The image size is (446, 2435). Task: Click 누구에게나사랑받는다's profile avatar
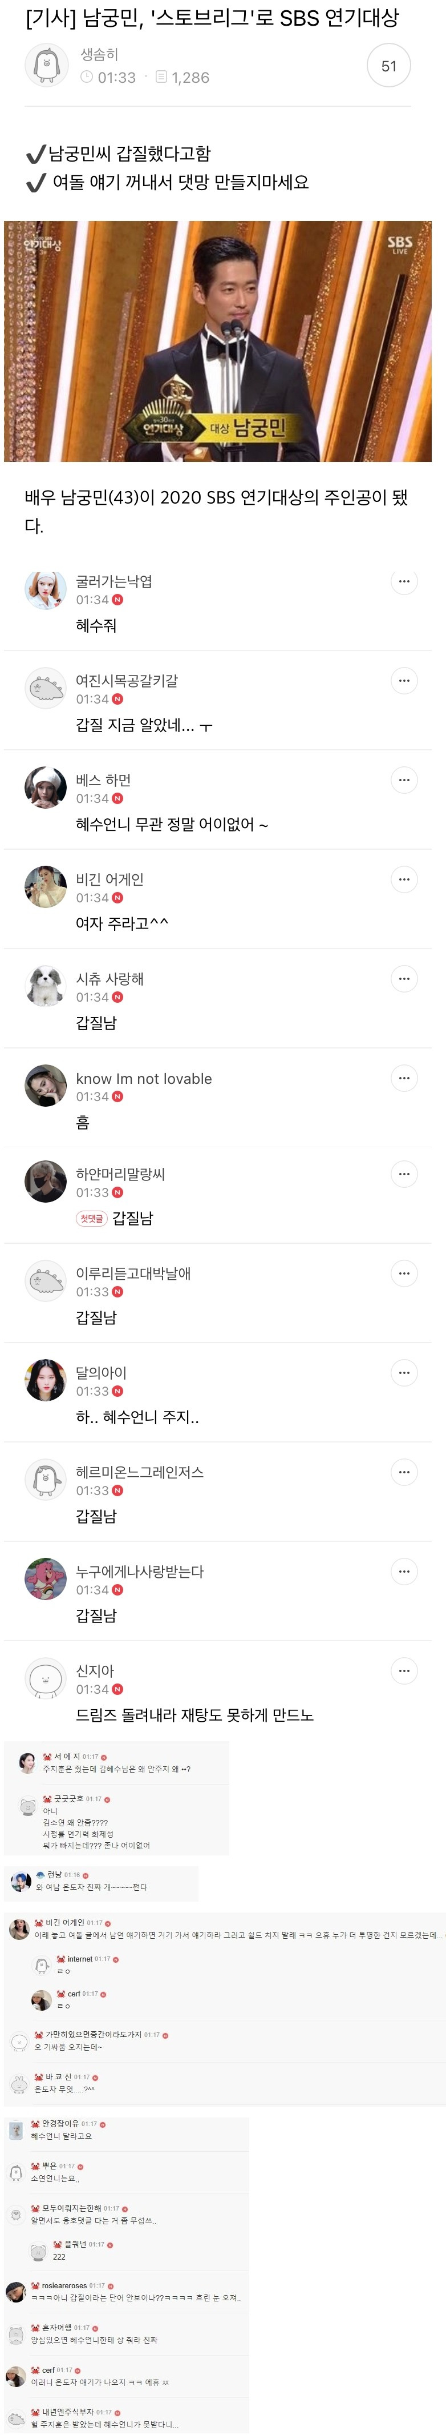(x=46, y=1578)
